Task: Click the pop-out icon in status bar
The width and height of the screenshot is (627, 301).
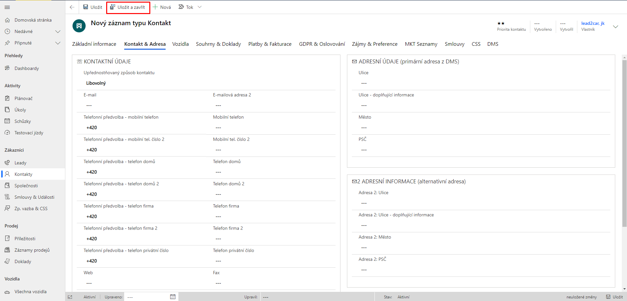Action: pyautogui.click(x=70, y=297)
